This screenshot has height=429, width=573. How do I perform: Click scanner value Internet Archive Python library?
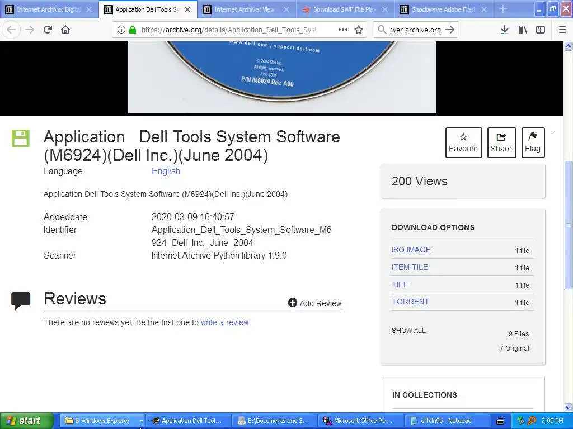(219, 255)
